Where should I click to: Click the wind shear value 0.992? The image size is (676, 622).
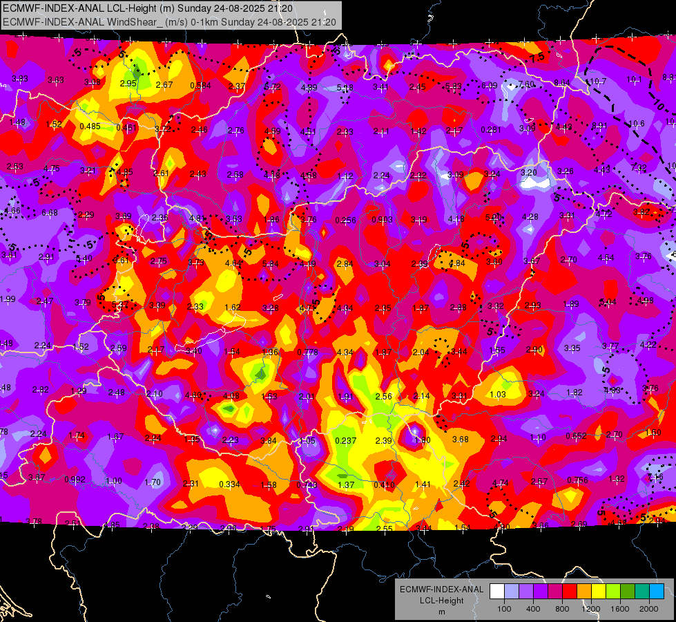click(75, 479)
